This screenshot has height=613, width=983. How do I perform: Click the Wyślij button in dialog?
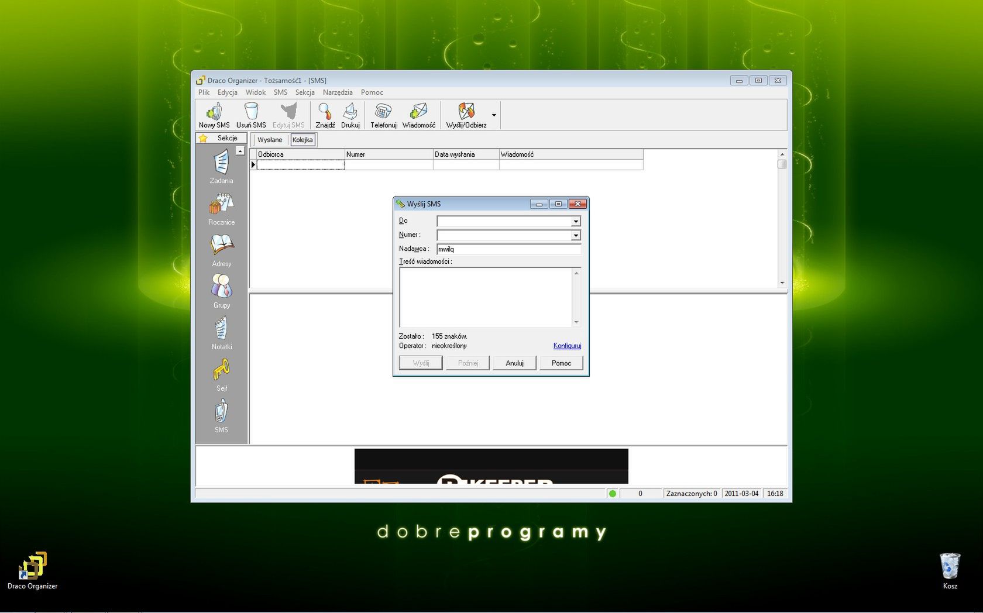[421, 363]
